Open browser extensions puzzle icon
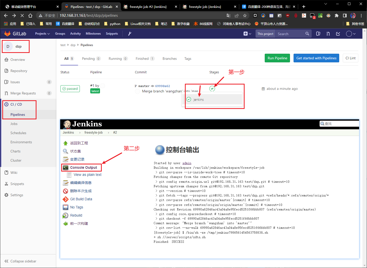Screen dimensions: 367x268 (337, 16)
